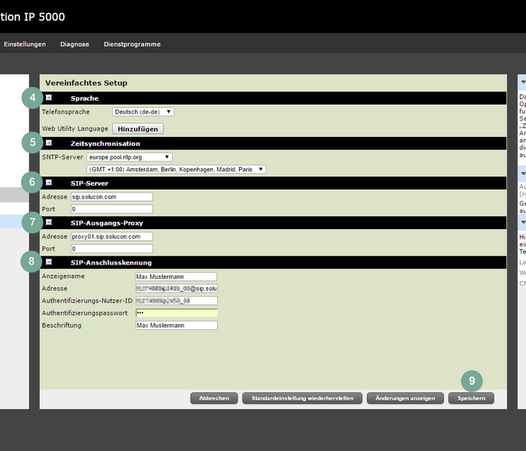Open the SNTP-Server dropdown
This screenshot has height=451, width=526.
point(129,157)
